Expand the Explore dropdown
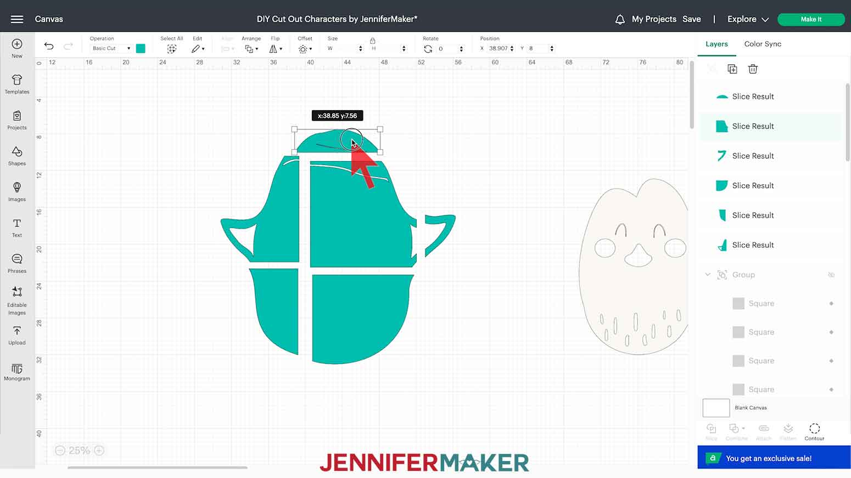 pyautogui.click(x=748, y=19)
